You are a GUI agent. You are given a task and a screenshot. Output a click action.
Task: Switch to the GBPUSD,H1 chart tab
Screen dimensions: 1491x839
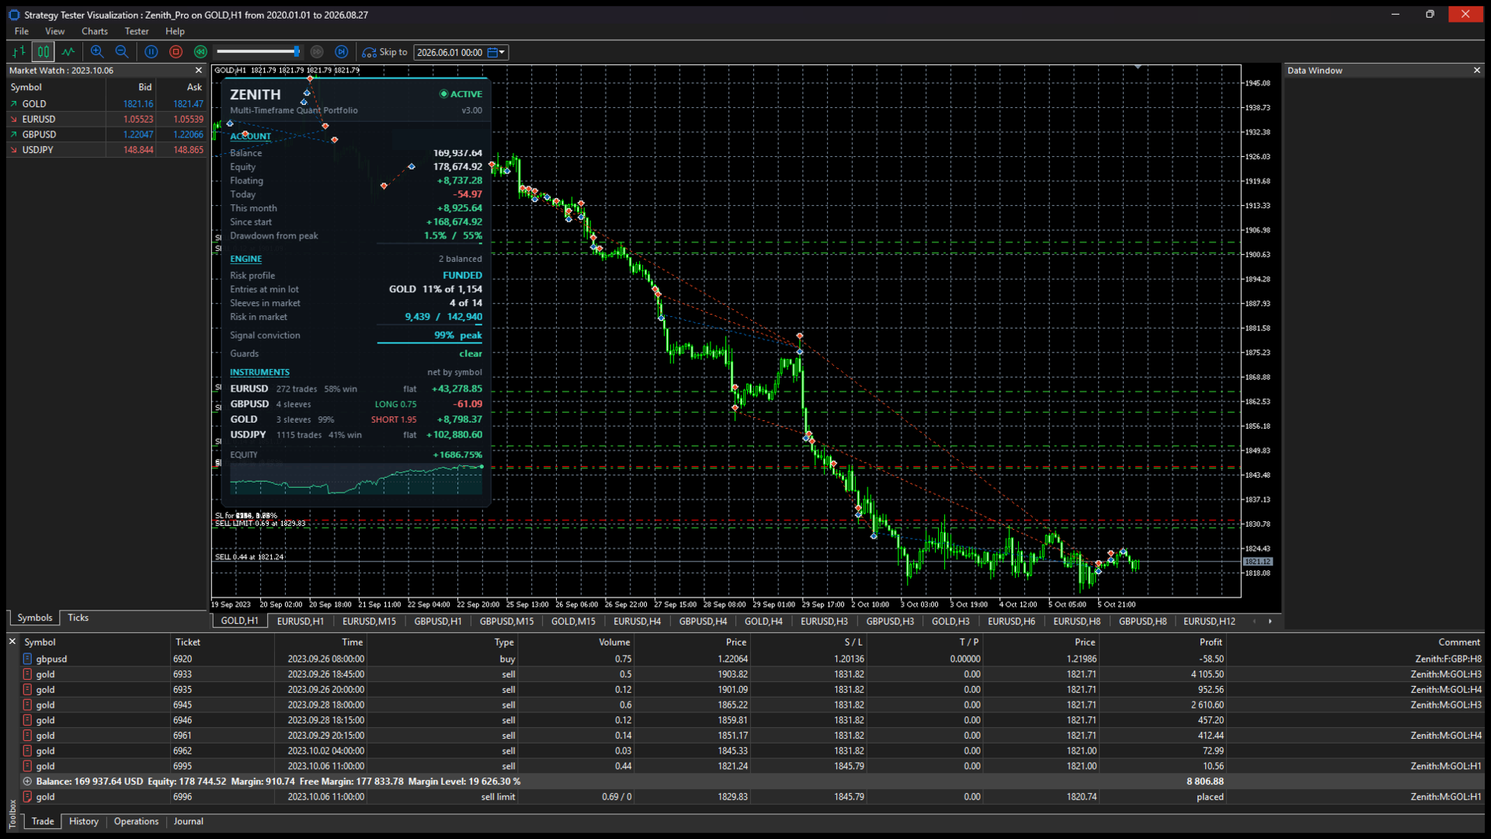[x=437, y=621]
